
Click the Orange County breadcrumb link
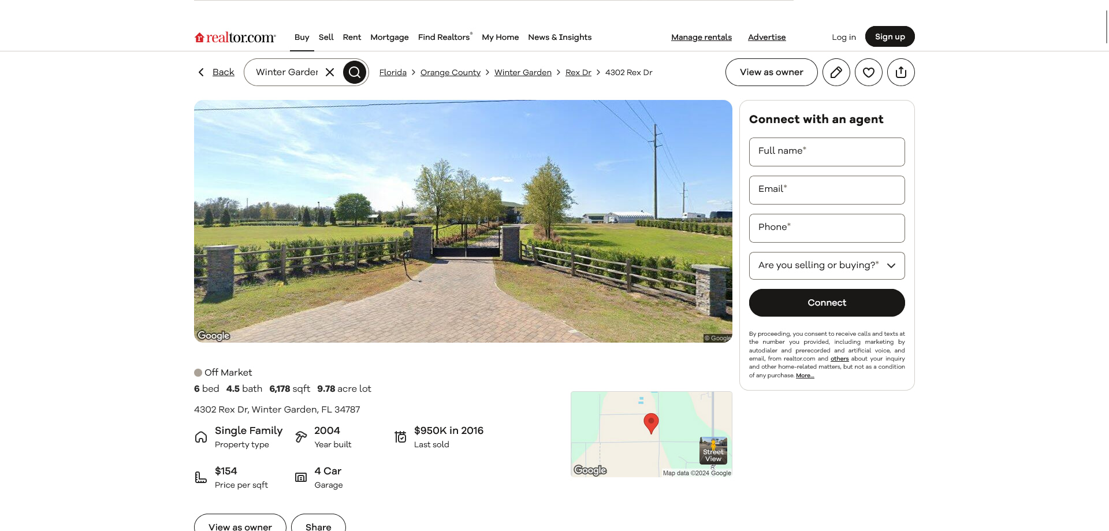coord(450,72)
